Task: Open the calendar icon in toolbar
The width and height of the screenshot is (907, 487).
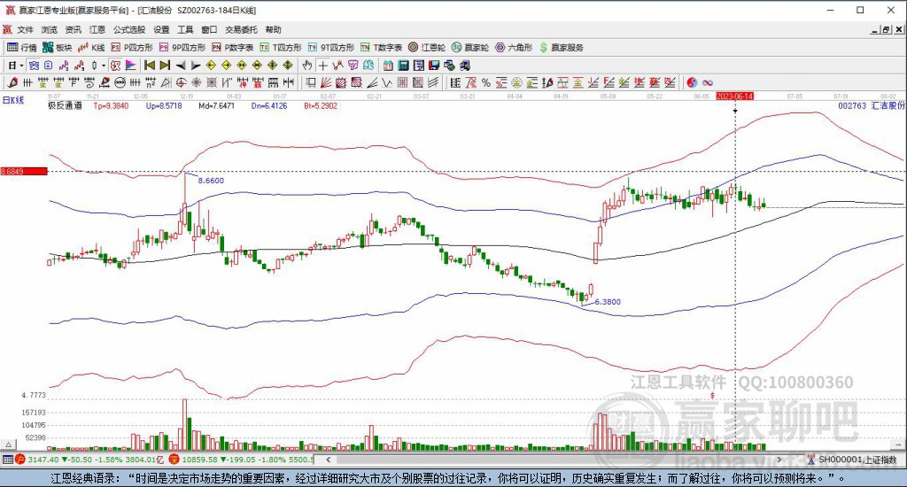Action: pyautogui.click(x=388, y=66)
